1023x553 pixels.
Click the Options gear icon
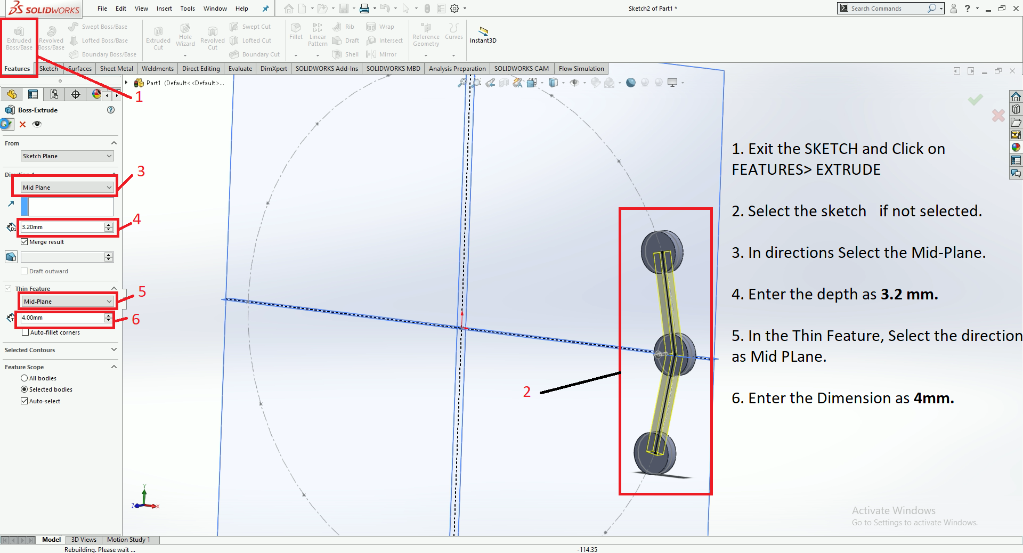pyautogui.click(x=454, y=9)
